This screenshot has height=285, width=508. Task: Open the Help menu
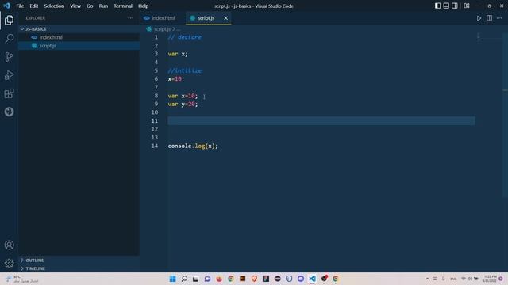[143, 6]
